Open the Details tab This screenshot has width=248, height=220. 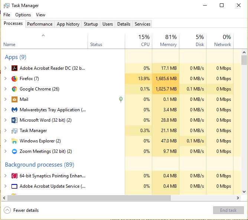(124, 24)
